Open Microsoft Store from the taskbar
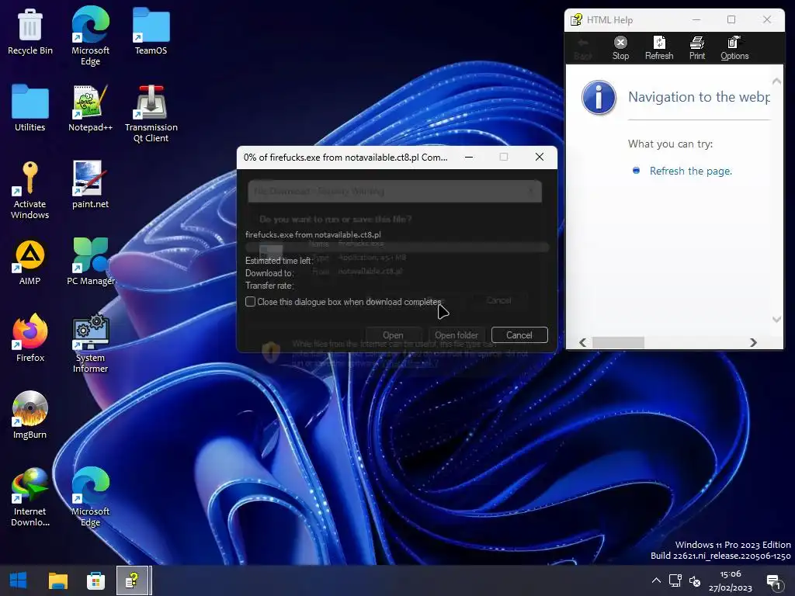 (95, 580)
